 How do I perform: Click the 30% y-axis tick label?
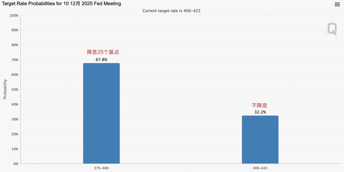pos(15,119)
